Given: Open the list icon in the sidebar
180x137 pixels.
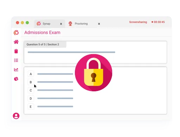Looking at the screenshot, I should pyautogui.click(x=16, y=60).
